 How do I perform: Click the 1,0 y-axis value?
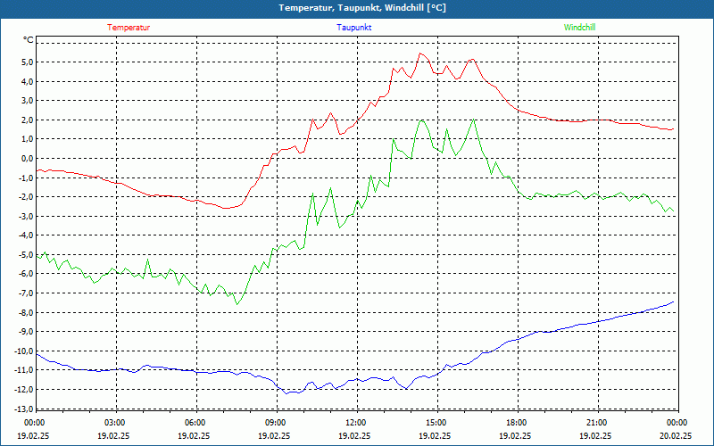coord(27,139)
